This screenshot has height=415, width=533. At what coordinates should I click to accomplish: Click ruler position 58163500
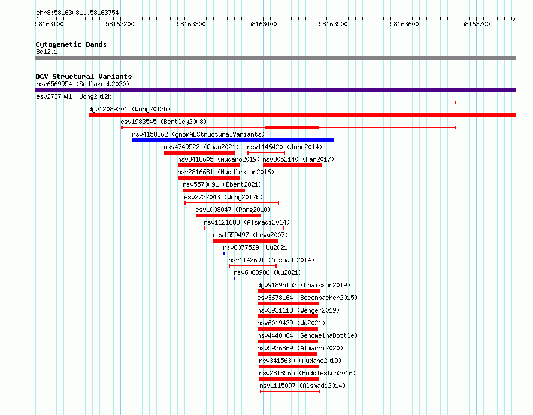click(334, 24)
